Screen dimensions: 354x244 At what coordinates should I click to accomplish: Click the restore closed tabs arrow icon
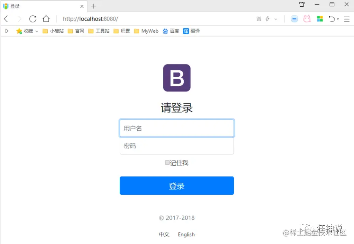[x=332, y=19]
